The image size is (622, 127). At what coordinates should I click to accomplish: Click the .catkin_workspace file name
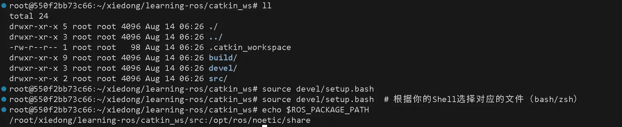(x=250, y=47)
